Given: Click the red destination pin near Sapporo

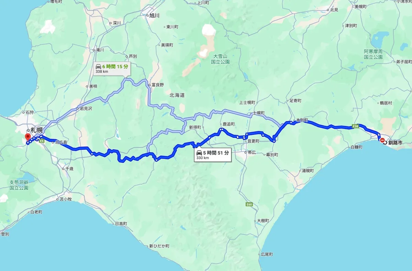Looking at the screenshot, I should click(28, 138).
